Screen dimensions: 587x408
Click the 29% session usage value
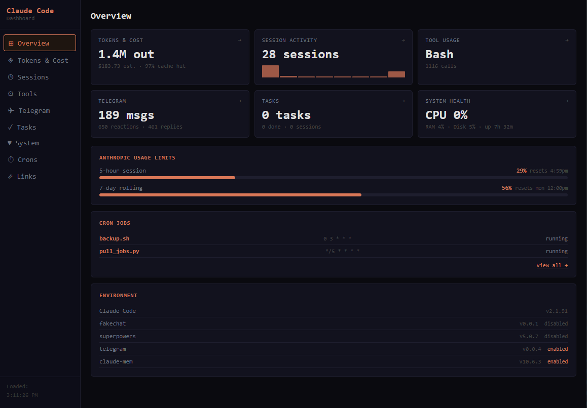[522, 171]
